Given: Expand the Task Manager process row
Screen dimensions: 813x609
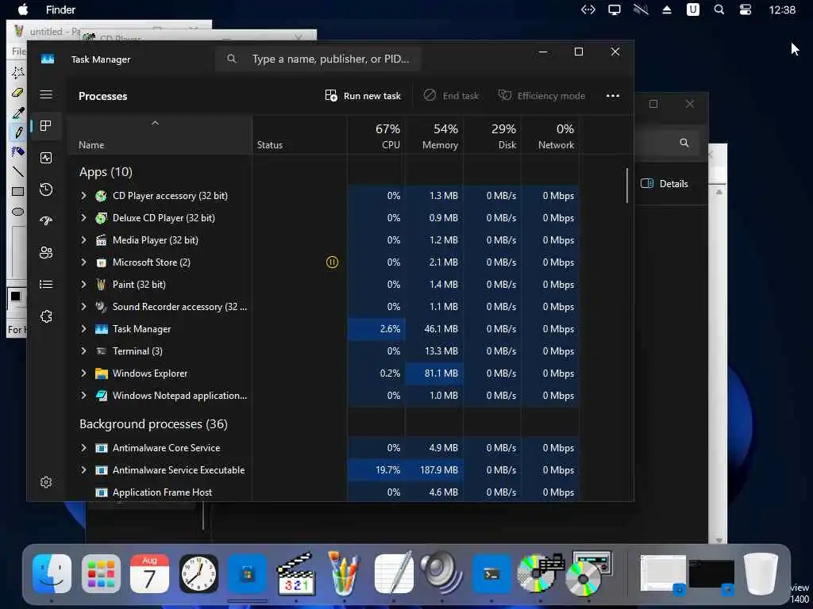Looking at the screenshot, I should click(83, 329).
